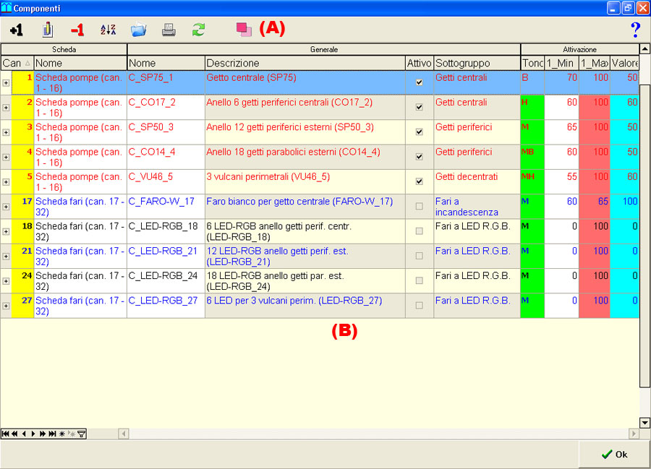651x469 pixels.
Task: Select cell 'C_LED-RGB_27' in Nome column
Action: click(x=166, y=306)
